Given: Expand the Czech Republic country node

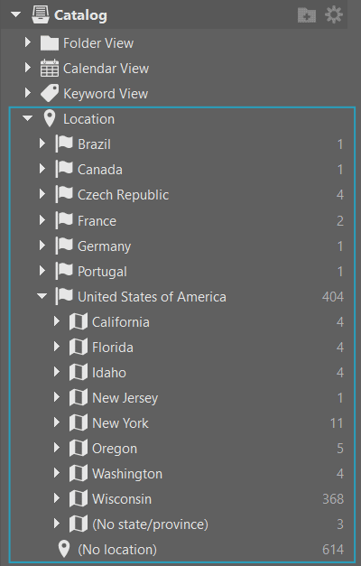Looking at the screenshot, I should (42, 194).
